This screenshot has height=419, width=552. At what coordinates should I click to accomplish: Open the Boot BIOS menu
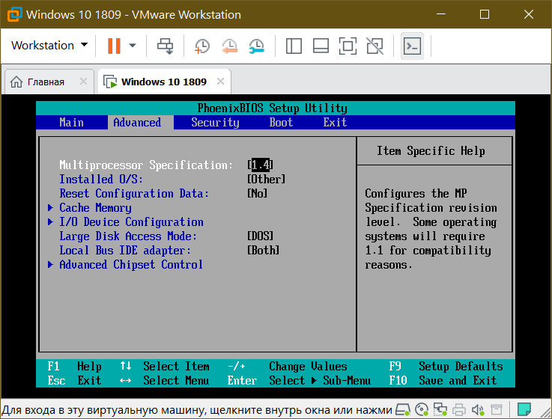(281, 123)
